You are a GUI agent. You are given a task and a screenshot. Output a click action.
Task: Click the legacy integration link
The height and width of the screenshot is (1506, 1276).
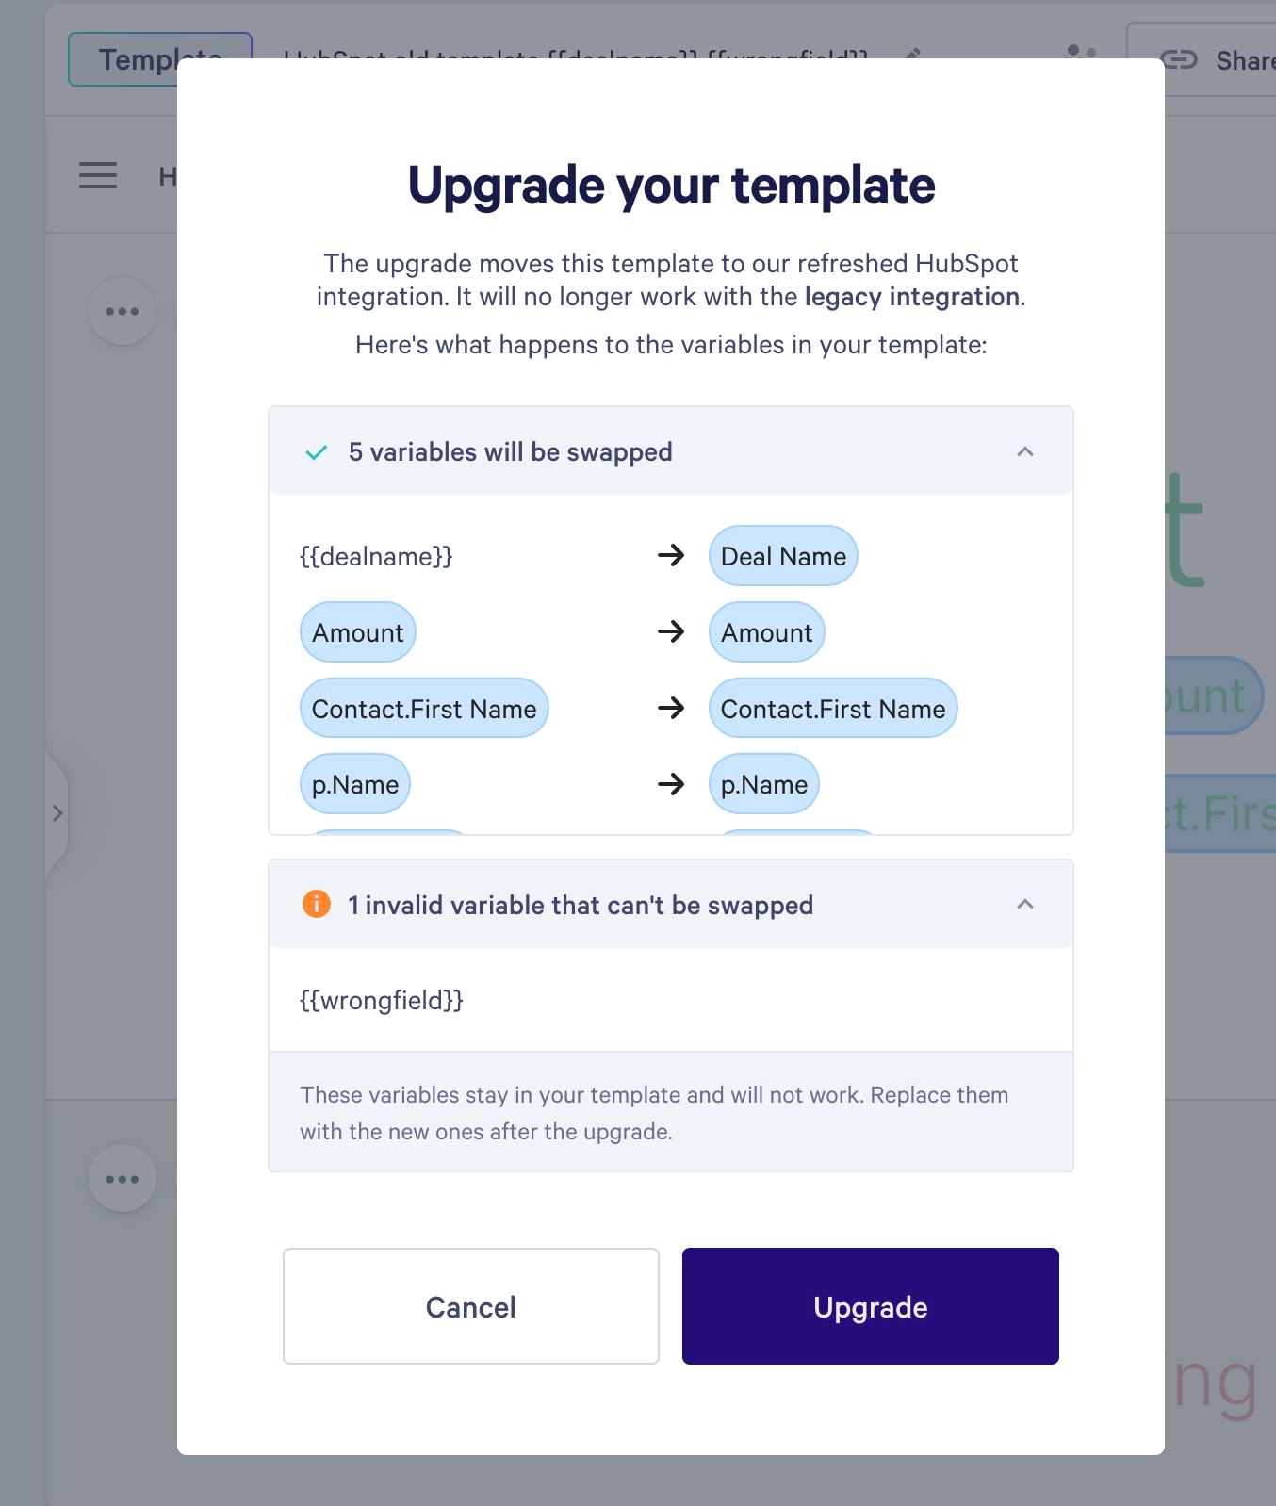click(912, 297)
